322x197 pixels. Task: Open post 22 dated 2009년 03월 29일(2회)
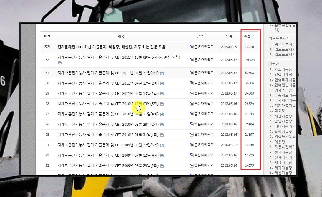pos(108,165)
